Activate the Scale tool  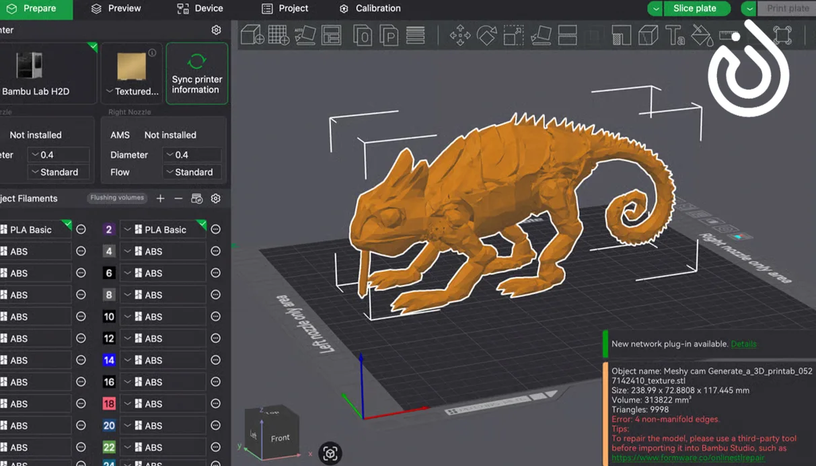pos(513,35)
